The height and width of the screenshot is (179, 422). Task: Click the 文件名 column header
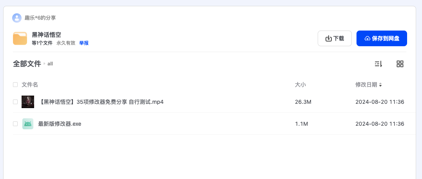[x=30, y=85]
